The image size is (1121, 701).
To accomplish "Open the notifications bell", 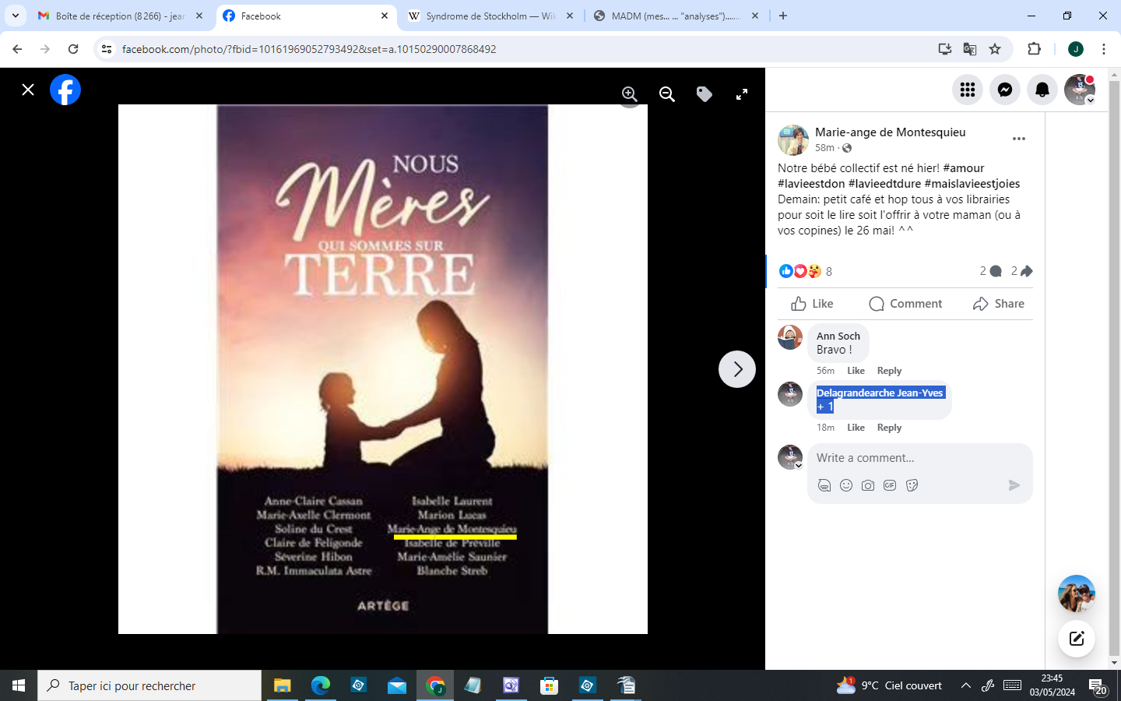I will (1042, 90).
